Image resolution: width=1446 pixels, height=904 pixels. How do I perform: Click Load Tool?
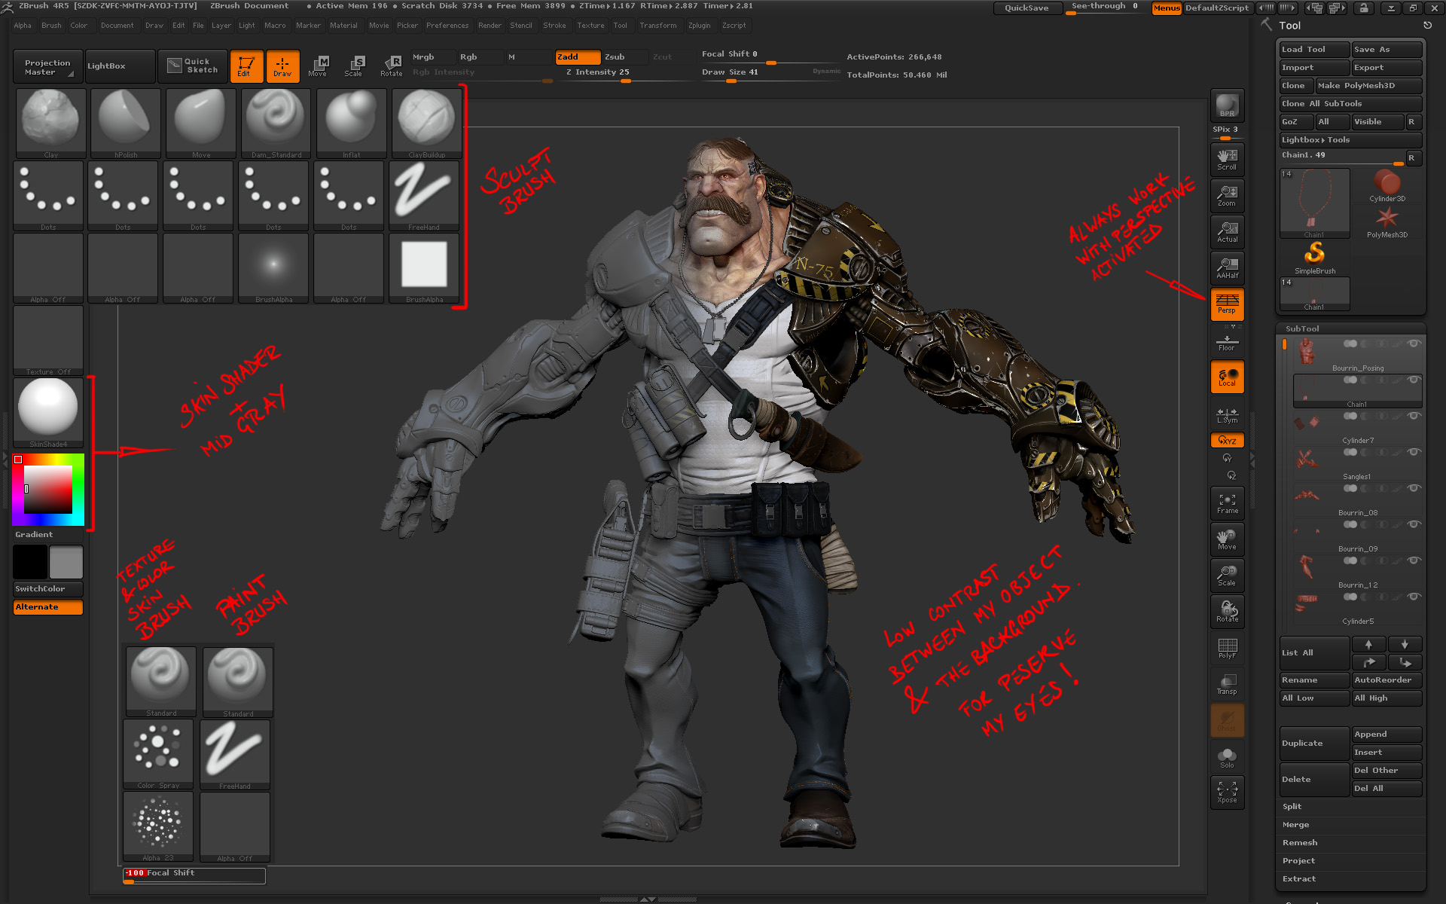click(x=1314, y=50)
